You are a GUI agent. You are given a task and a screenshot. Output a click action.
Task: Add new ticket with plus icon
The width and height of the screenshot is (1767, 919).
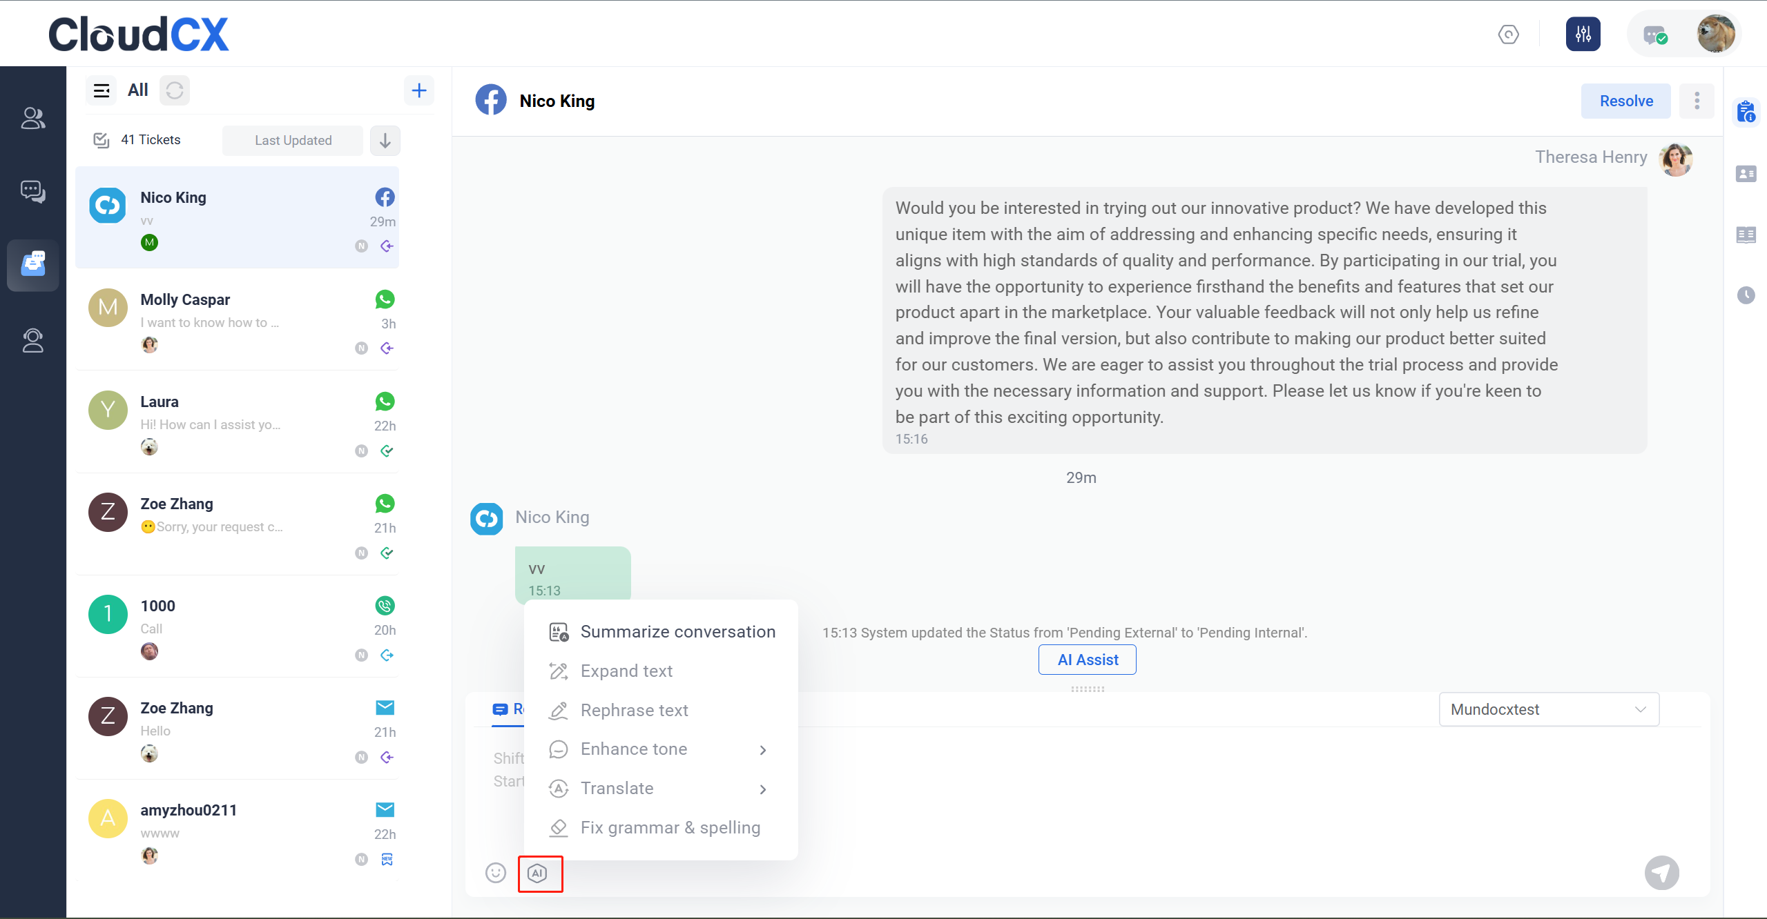pos(418,90)
